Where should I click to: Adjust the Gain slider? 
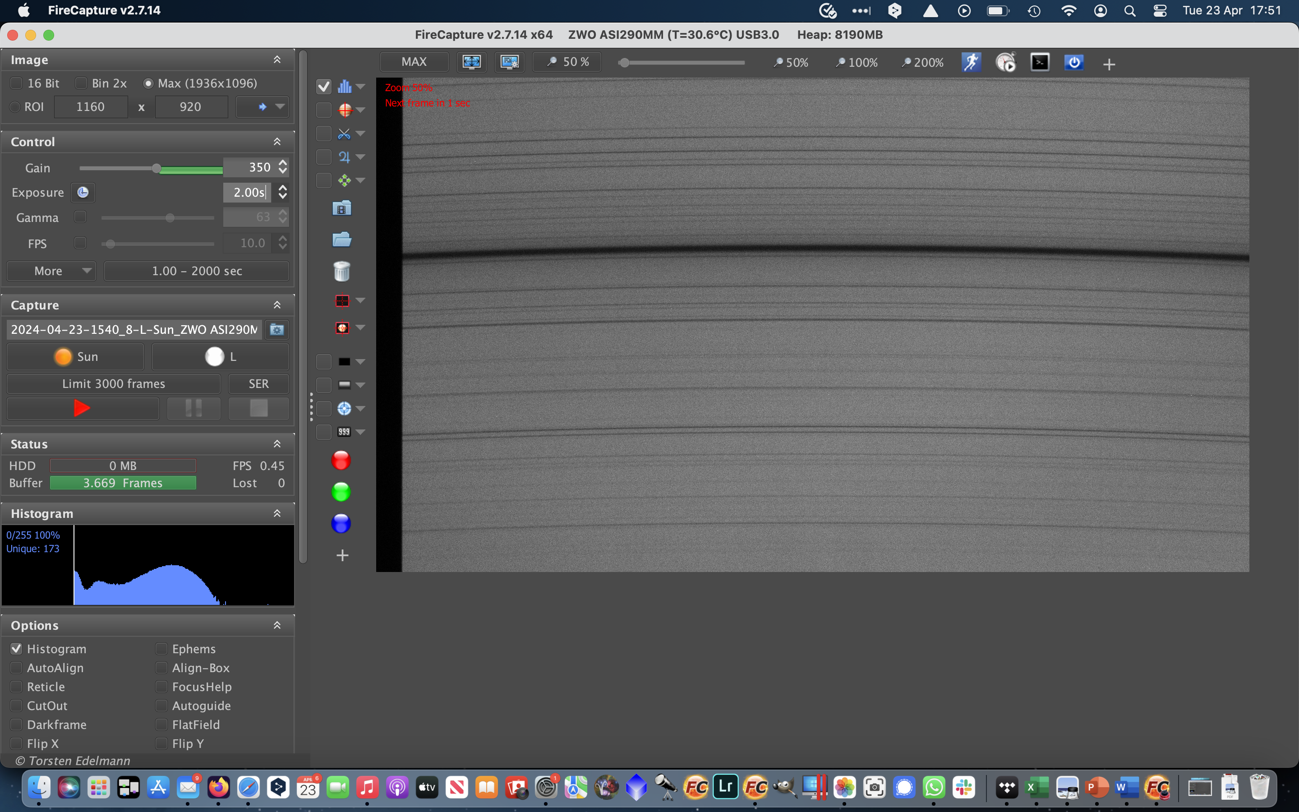(x=156, y=169)
